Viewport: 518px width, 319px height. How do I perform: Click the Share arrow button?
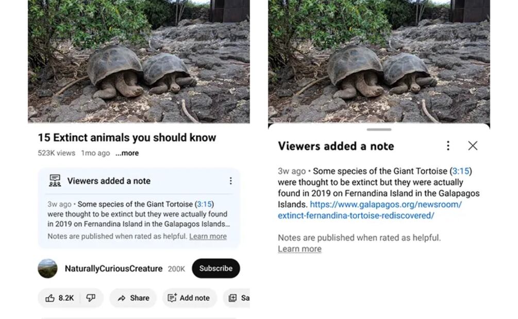click(133, 298)
